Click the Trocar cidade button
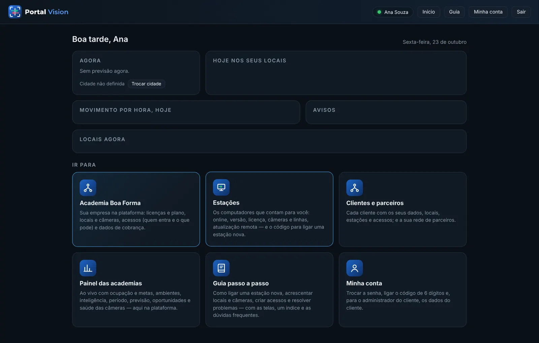The height and width of the screenshot is (343, 539). 147,84
